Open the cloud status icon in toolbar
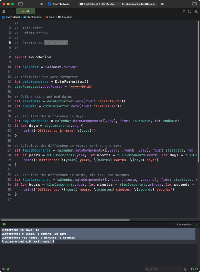The height and width of the screenshot is (272, 200). point(162,4)
